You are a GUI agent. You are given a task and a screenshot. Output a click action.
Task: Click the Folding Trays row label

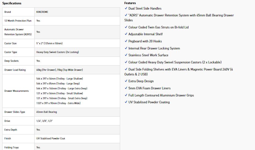tap(12, 148)
